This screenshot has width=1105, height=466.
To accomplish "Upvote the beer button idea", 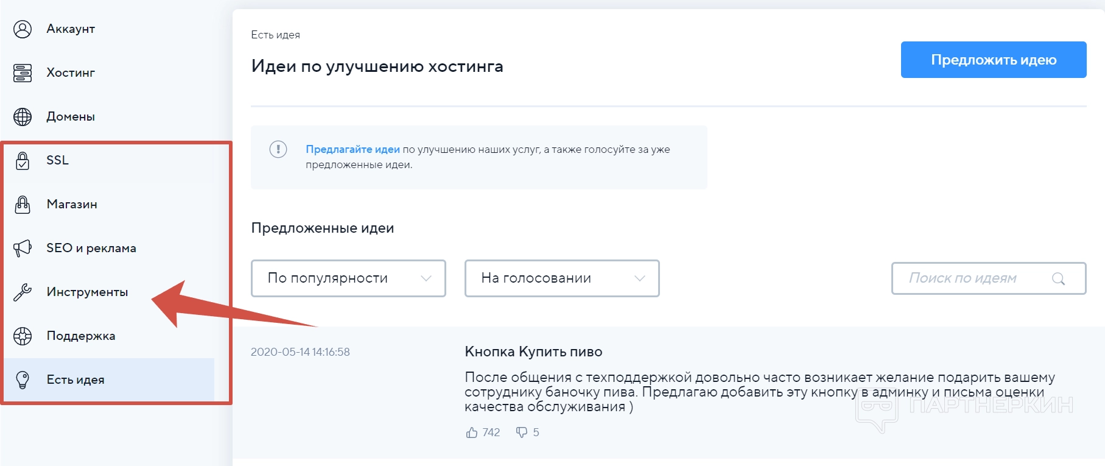I will point(472,432).
